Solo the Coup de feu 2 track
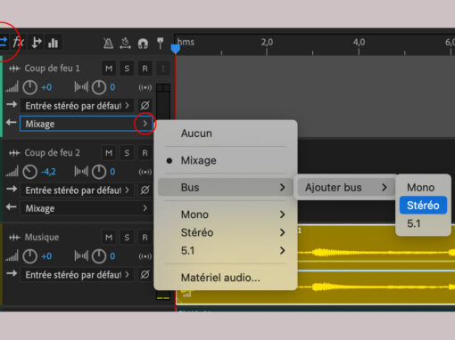 (x=127, y=153)
